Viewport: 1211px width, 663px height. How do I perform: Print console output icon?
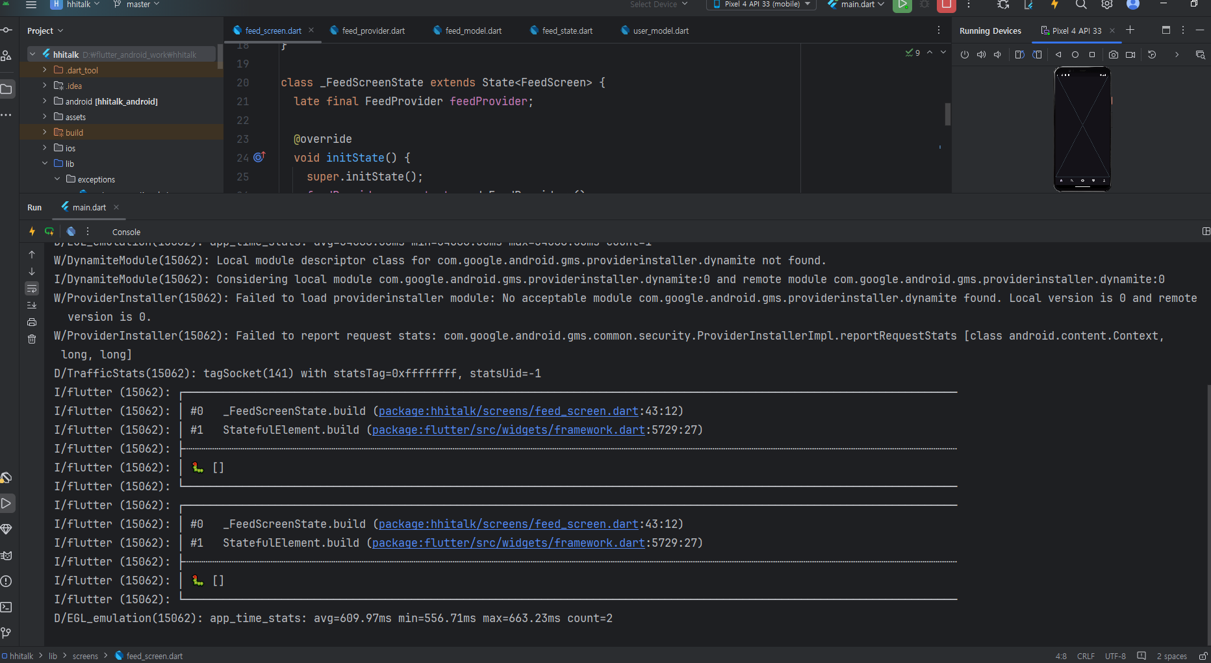[32, 322]
